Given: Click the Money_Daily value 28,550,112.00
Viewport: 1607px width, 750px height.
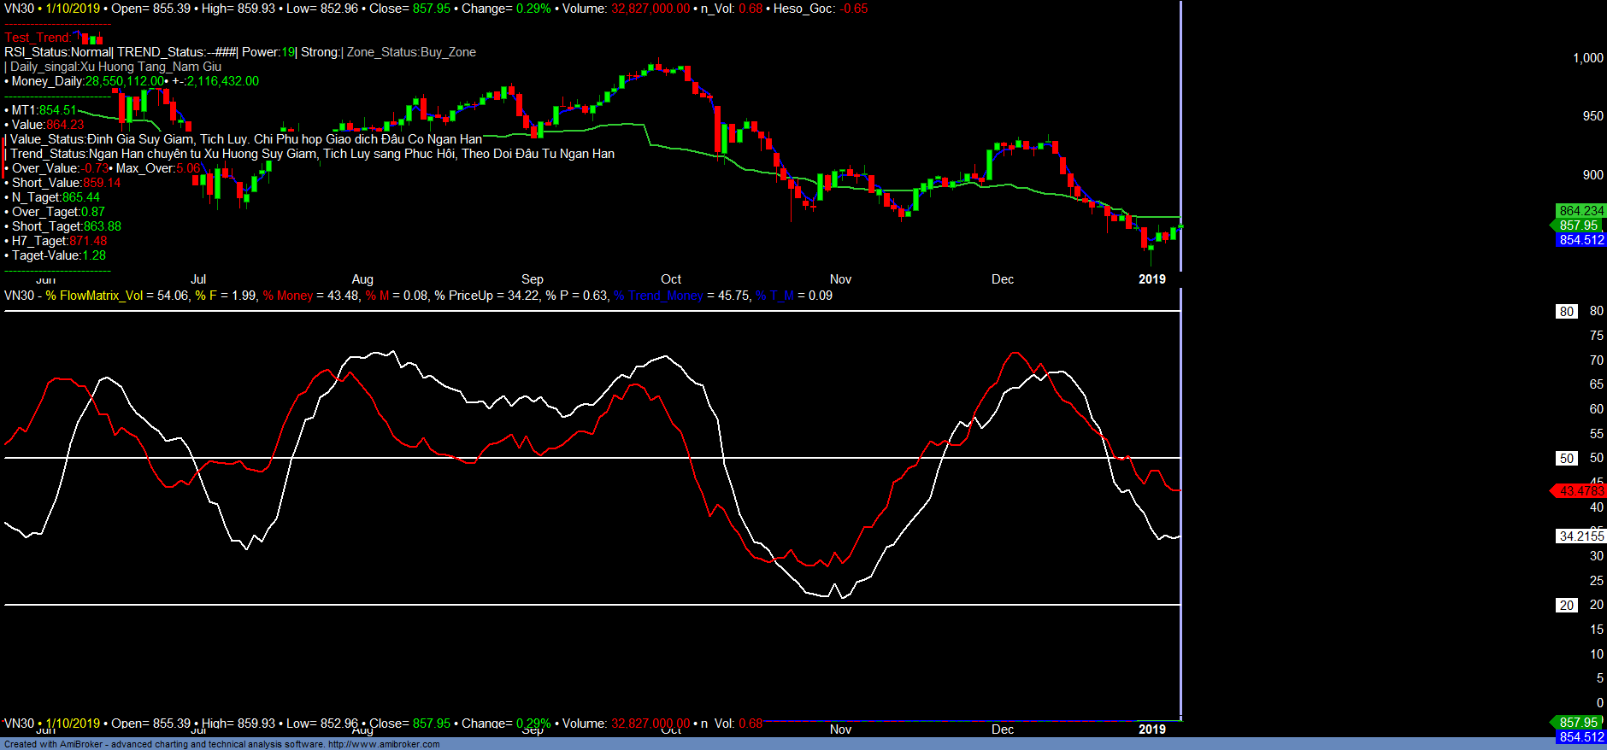Looking at the screenshot, I should (124, 81).
